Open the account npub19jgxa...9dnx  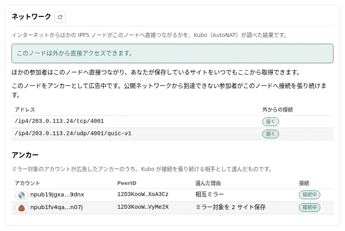tap(57, 195)
